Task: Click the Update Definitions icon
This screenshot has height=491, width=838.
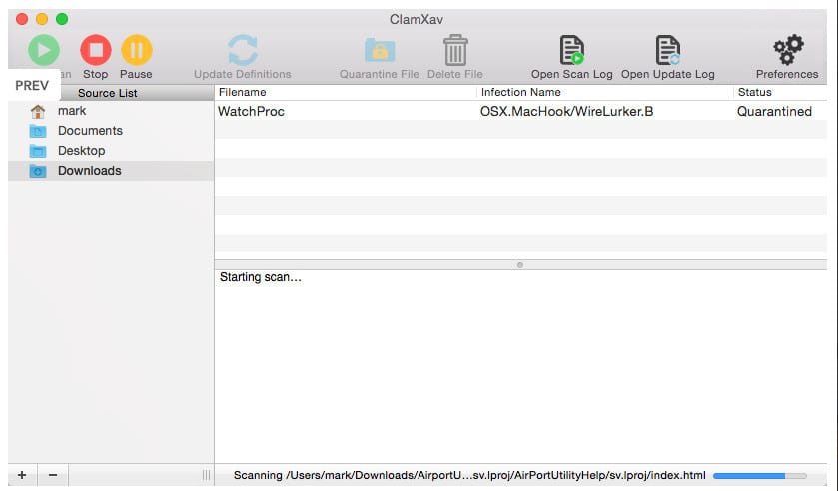Action: pyautogui.click(x=243, y=50)
